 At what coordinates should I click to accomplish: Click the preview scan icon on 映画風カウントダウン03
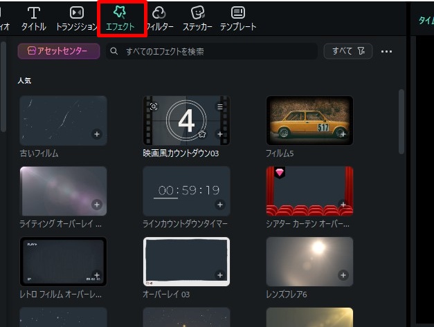(x=154, y=107)
